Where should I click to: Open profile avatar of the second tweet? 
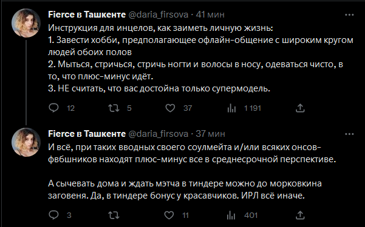(x=26, y=142)
